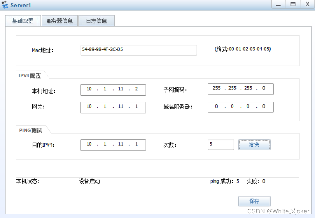Click the 域名服务器 field

point(240,107)
